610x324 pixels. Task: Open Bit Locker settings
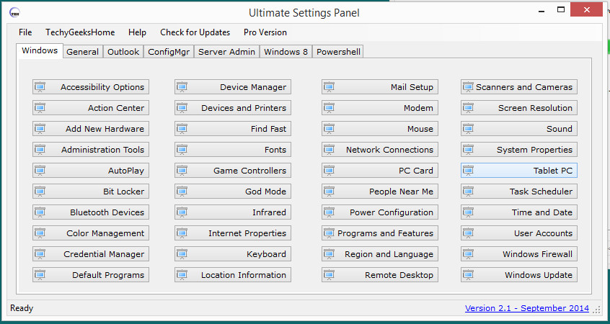[x=91, y=192]
